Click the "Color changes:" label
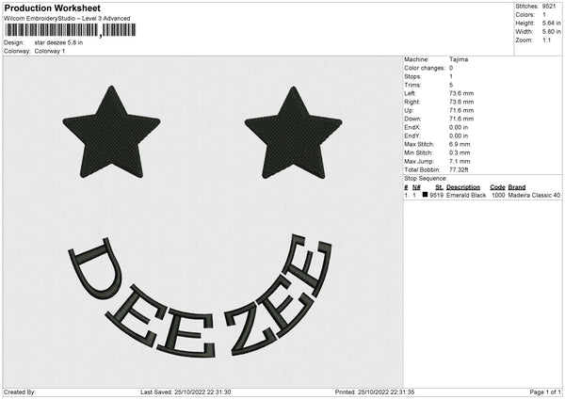 tap(425, 68)
